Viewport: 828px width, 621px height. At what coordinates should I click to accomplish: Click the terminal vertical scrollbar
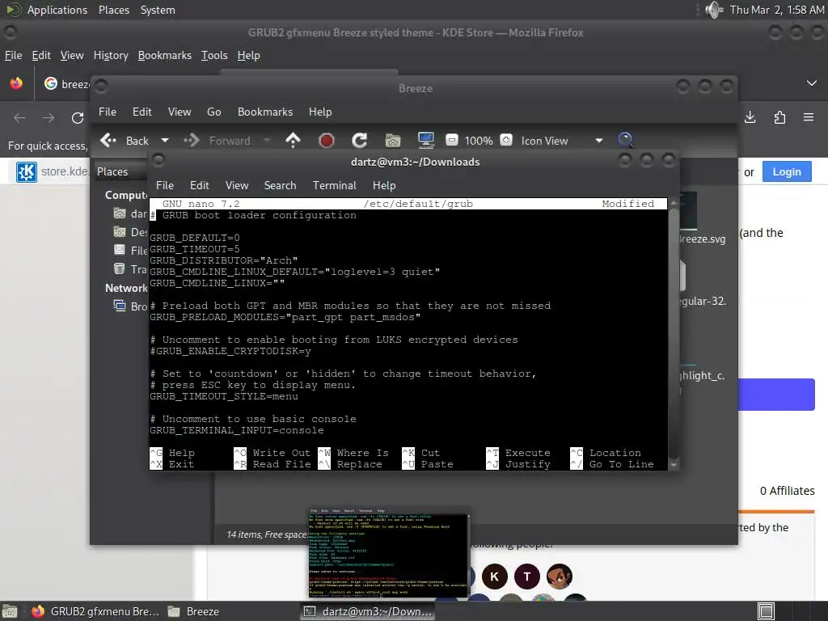coord(674,334)
